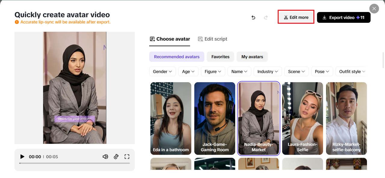Open the Edit script tab
The height and width of the screenshot is (178, 385).
(x=212, y=39)
